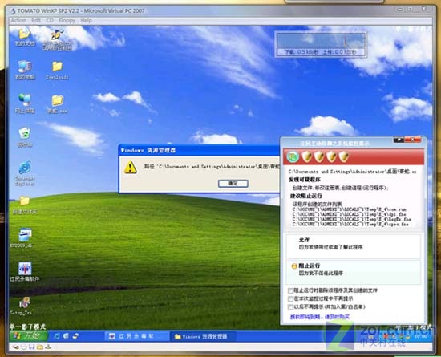The height and width of the screenshot is (357, 441).
Task: Select the Recycle Bin desktop icon
Action: 25,137
